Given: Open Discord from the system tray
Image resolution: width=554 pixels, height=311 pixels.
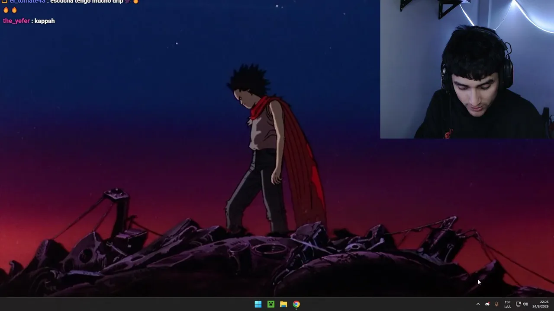Looking at the screenshot, I should point(487,304).
